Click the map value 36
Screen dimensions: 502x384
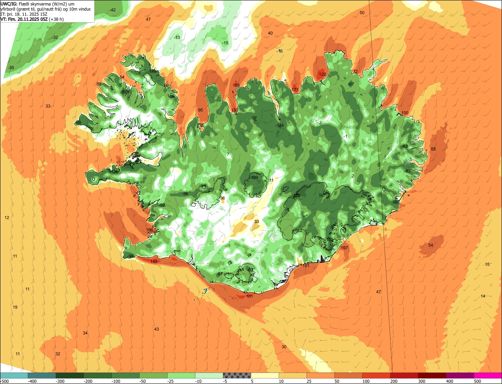(x=222, y=198)
